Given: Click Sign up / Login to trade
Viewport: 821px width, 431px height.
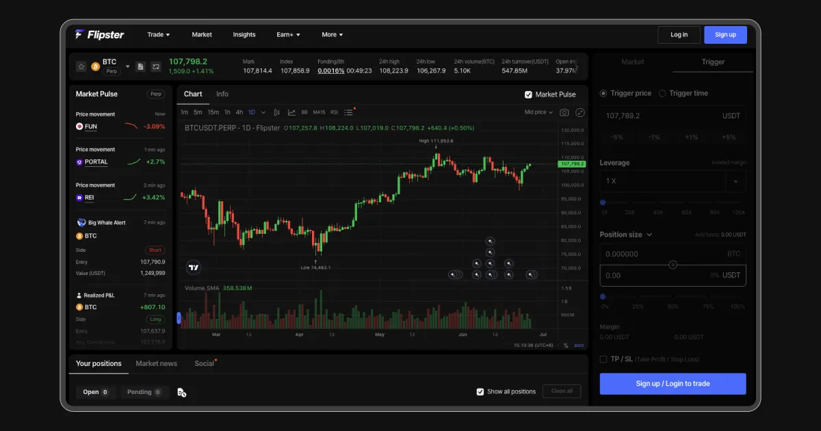Looking at the screenshot, I should click(673, 384).
